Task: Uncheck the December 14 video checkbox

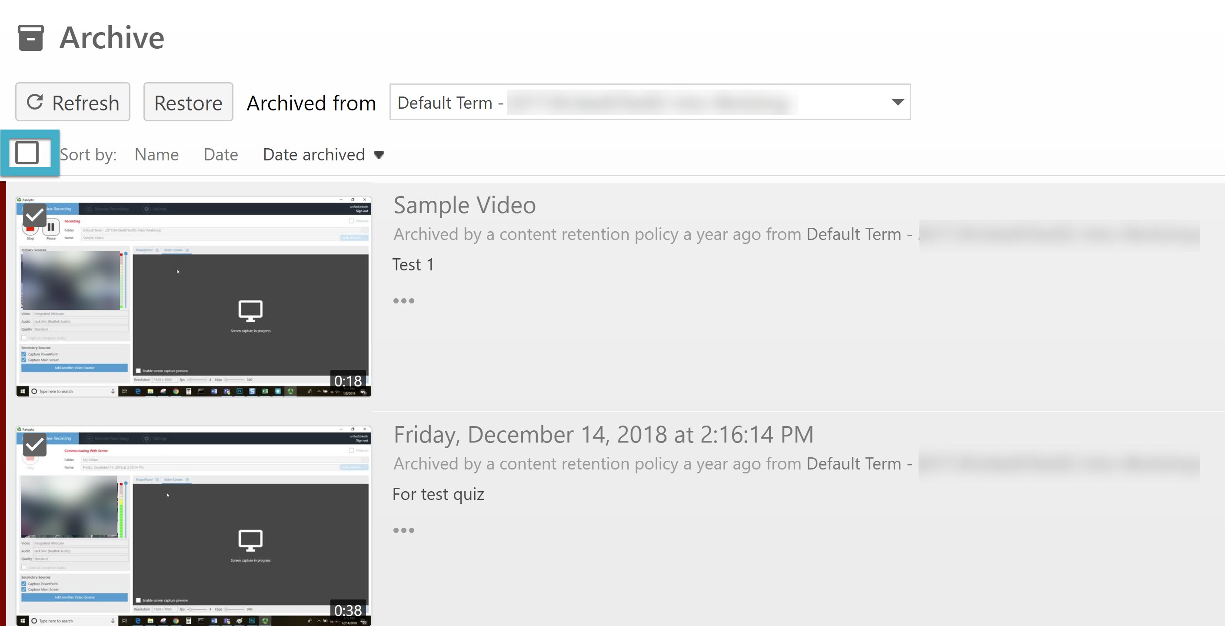Action: 35,445
